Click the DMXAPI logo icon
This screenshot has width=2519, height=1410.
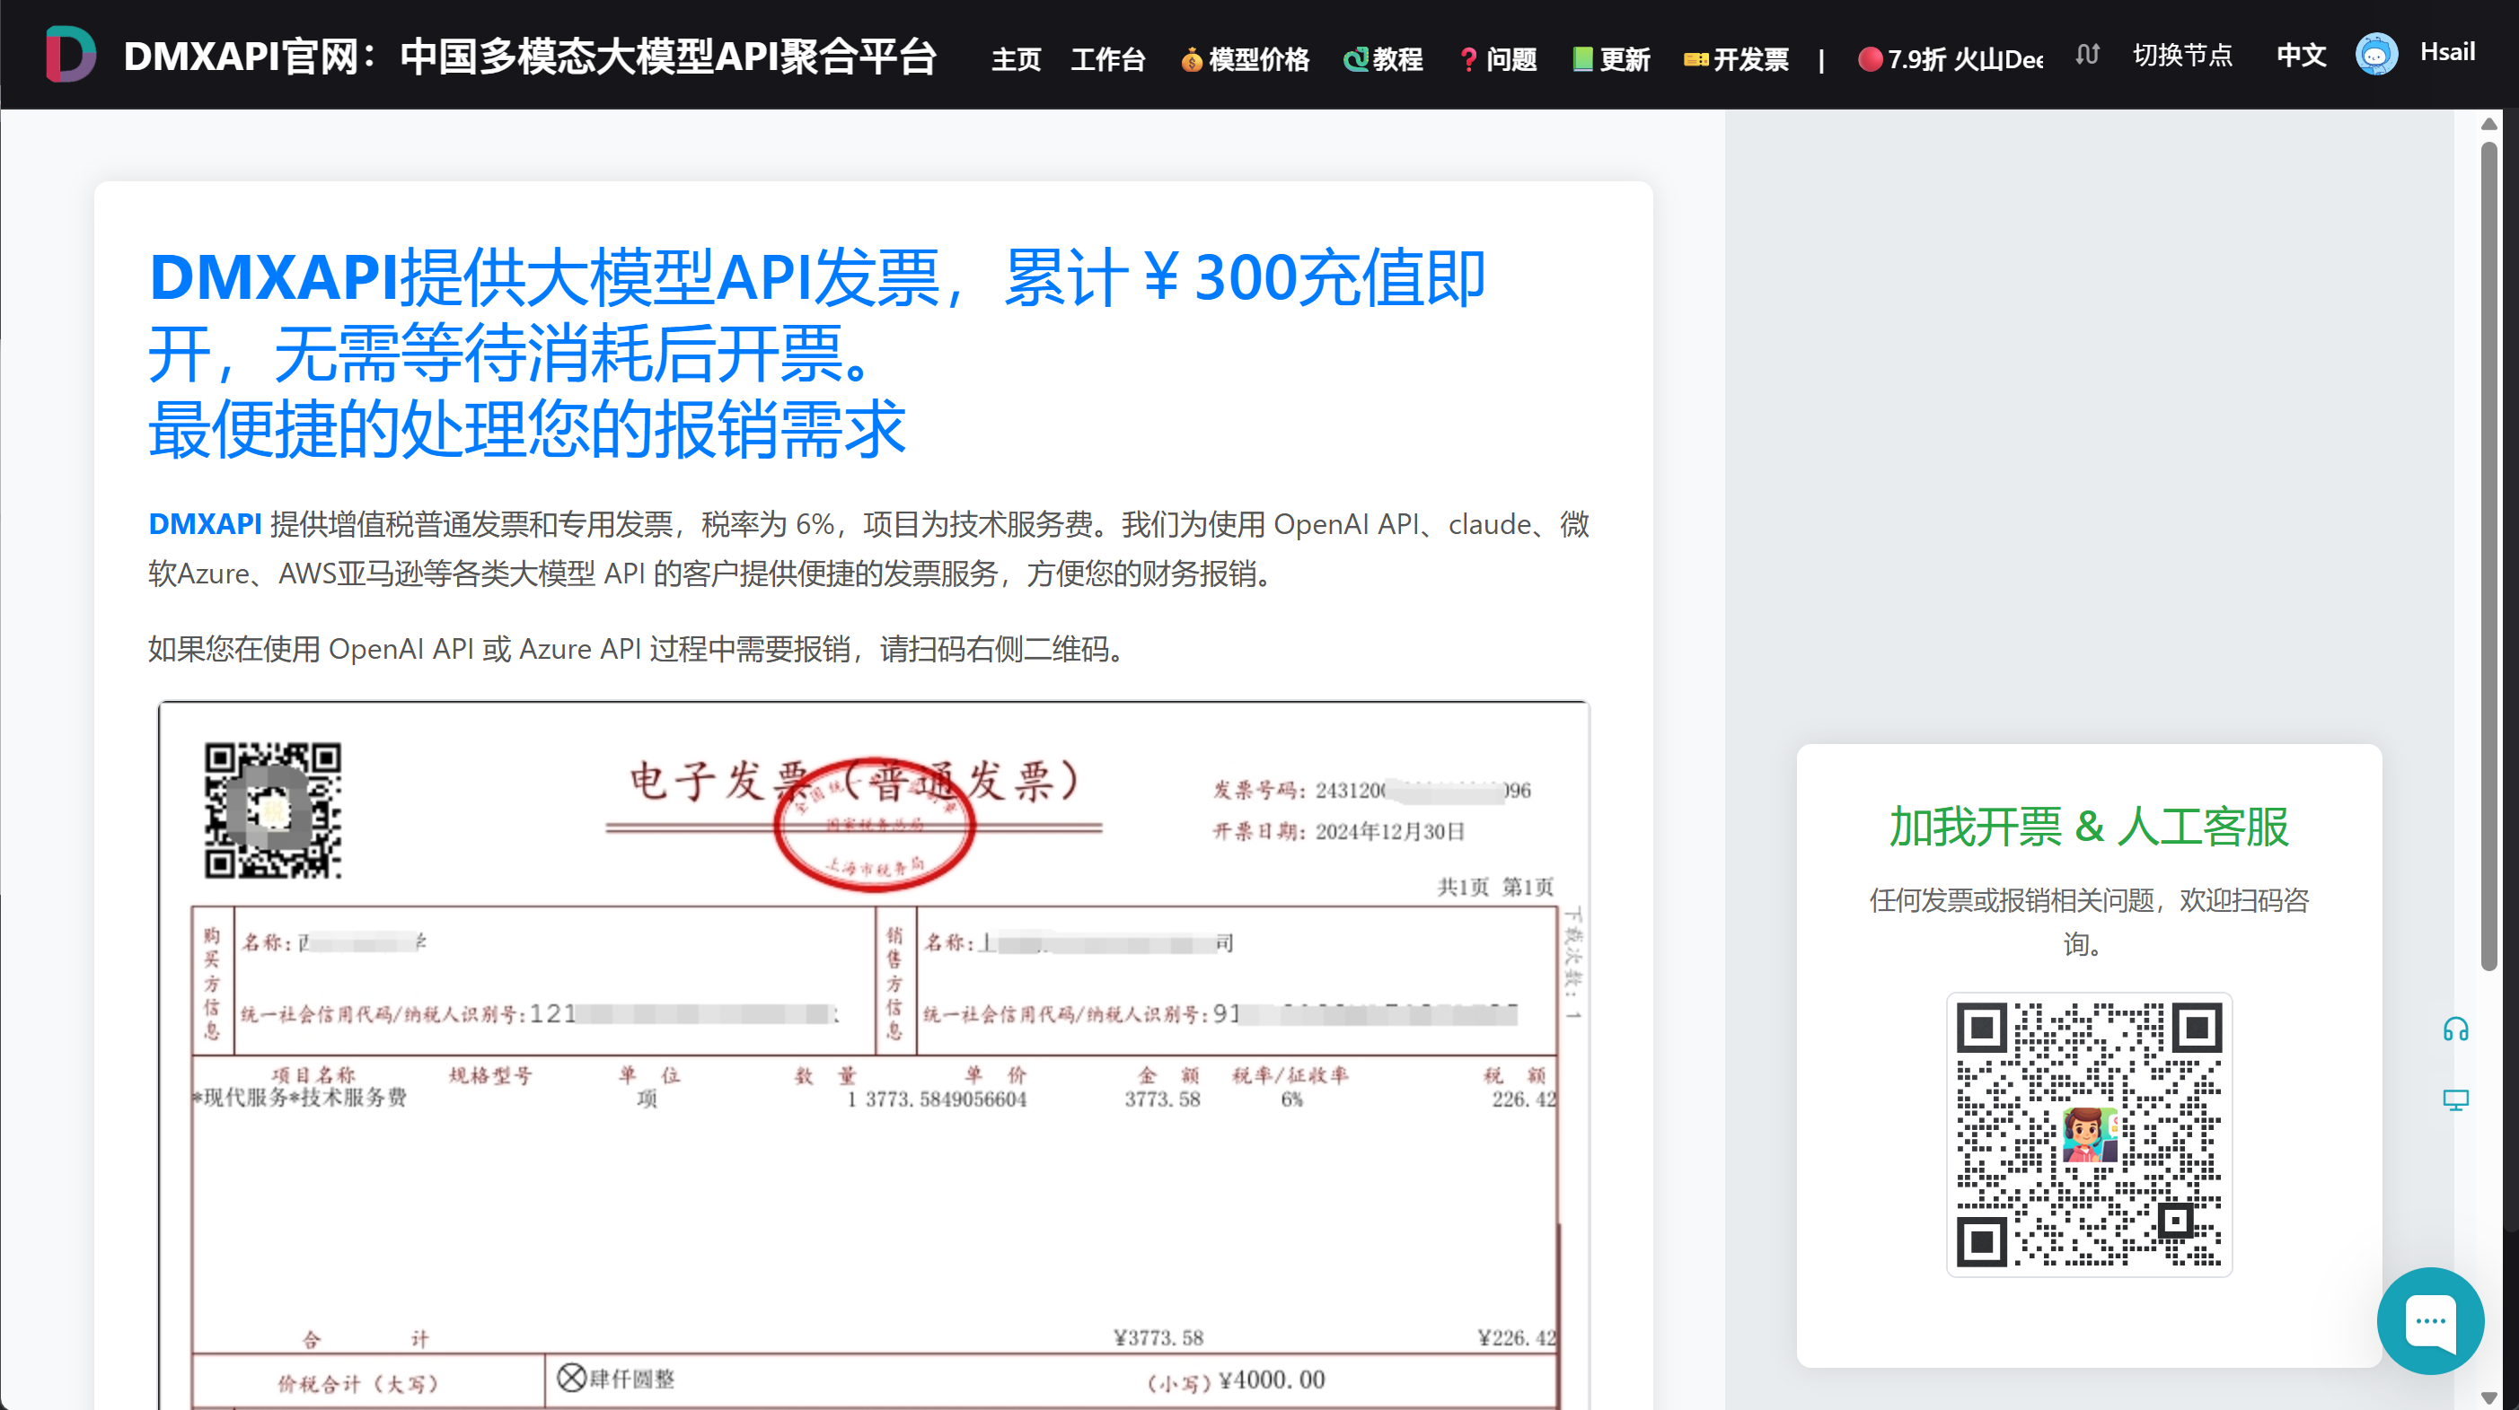click(70, 54)
